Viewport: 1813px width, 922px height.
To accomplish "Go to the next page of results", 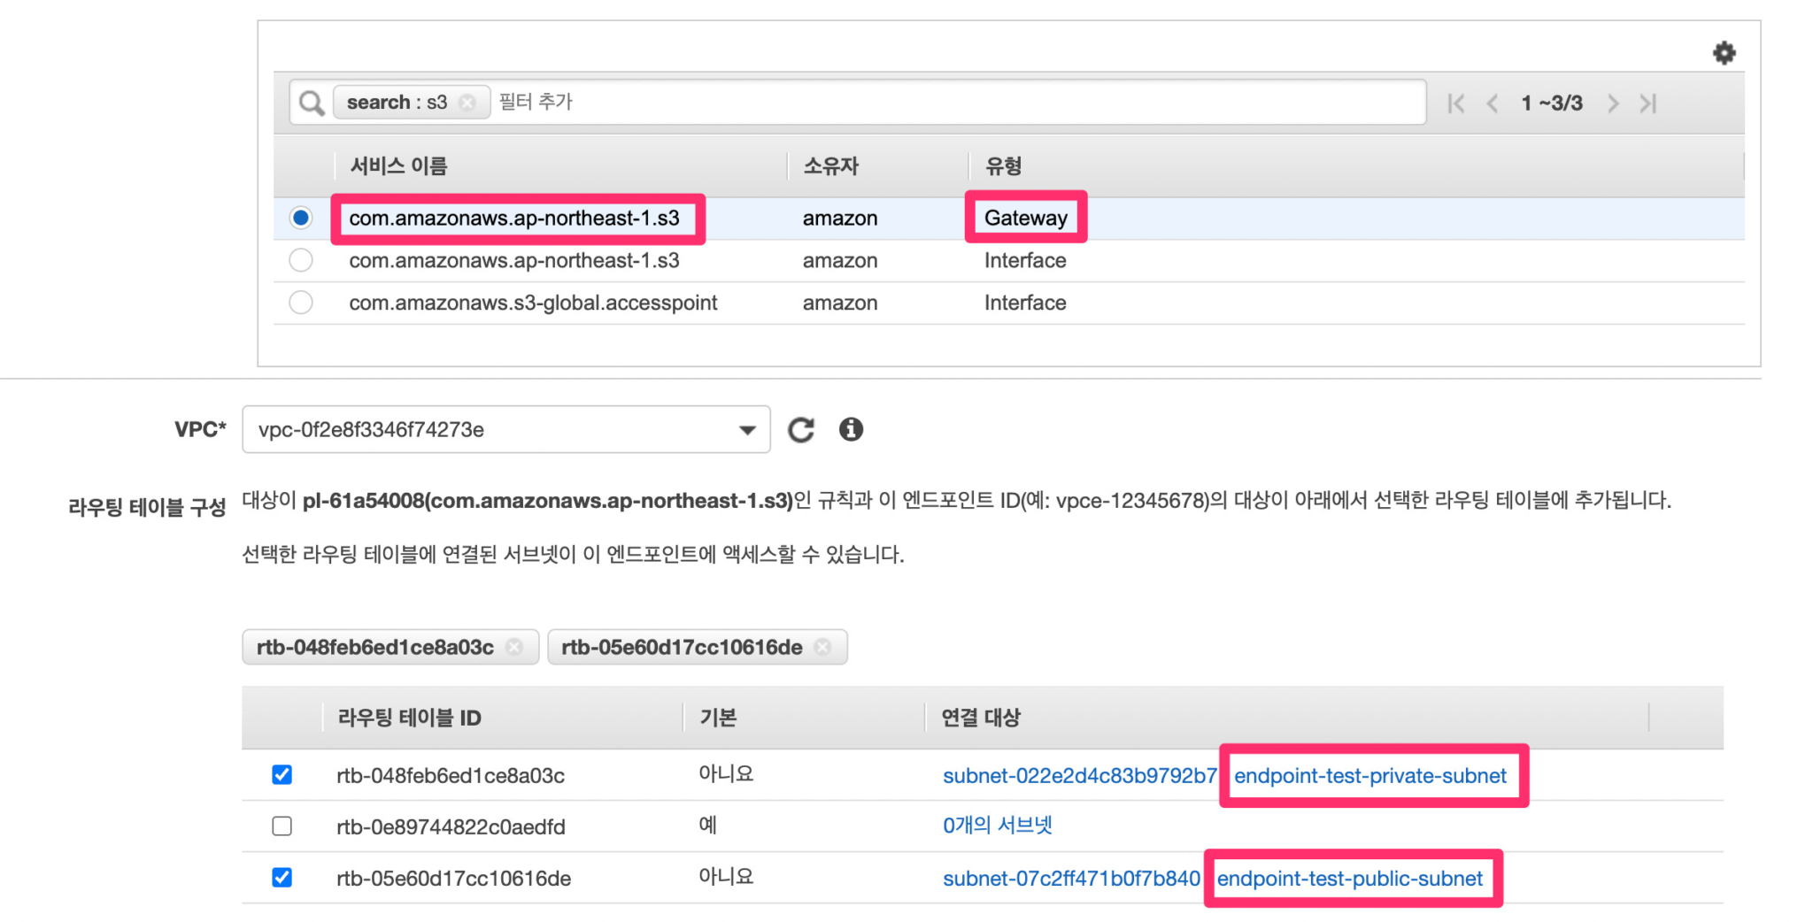I will point(1613,103).
